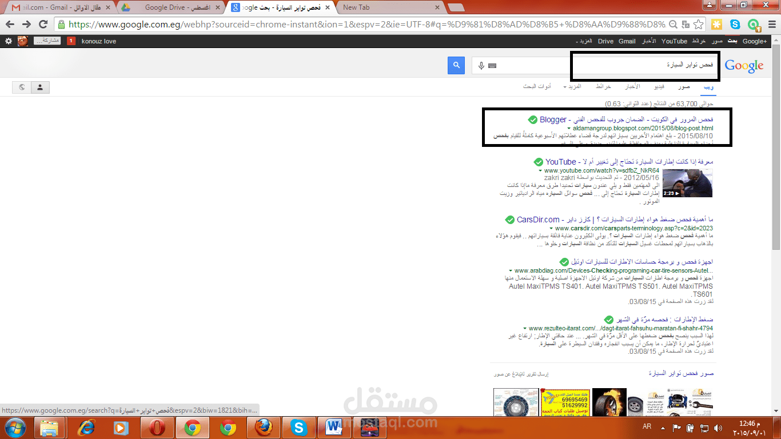Select خرائط maps search tab
The image size is (781, 439).
pos(603,86)
